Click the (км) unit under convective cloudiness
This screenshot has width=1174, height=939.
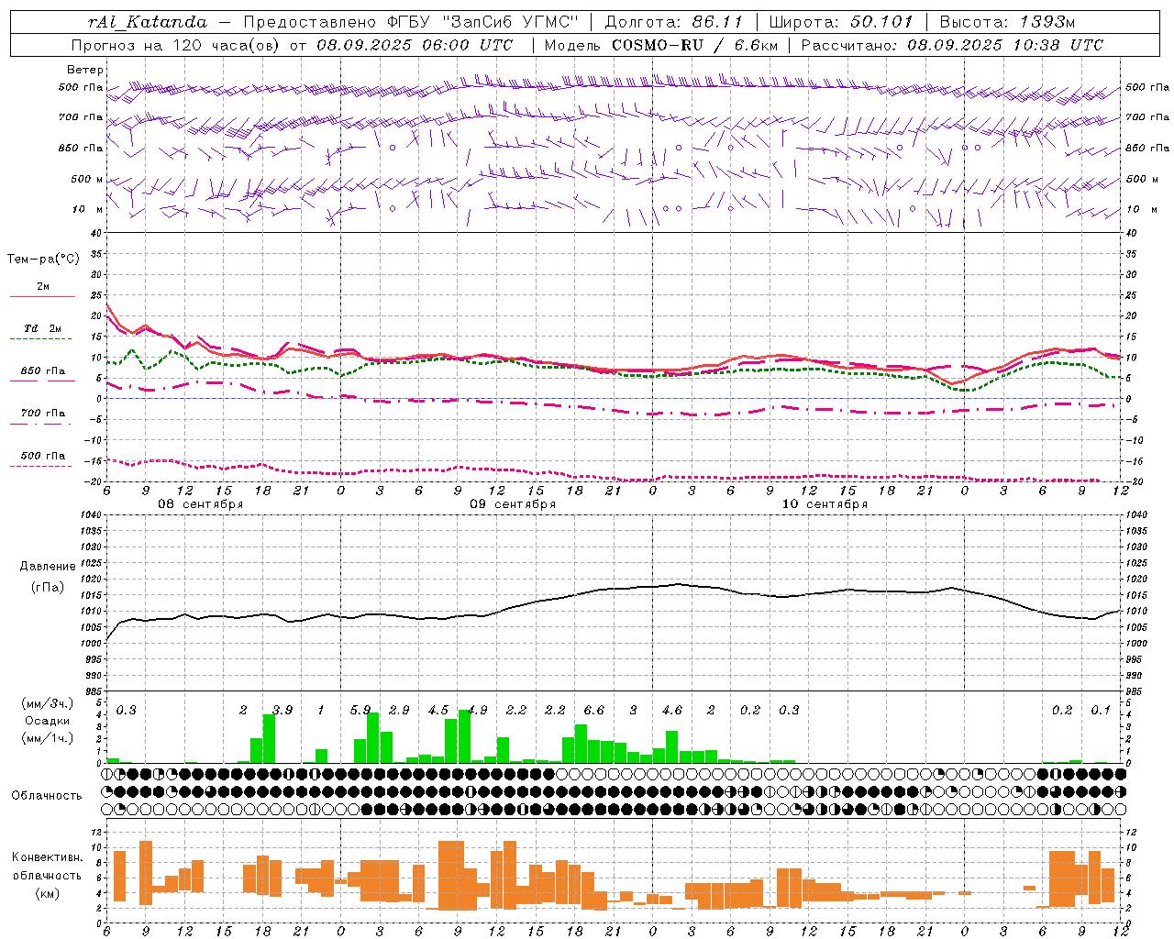(48, 893)
